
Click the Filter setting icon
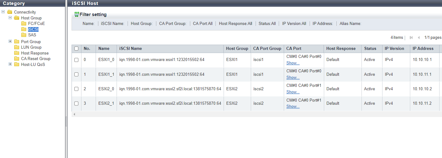[x=76, y=14]
